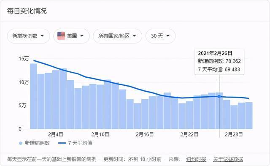Click the arrow beside 所有国家/地区

point(135,35)
